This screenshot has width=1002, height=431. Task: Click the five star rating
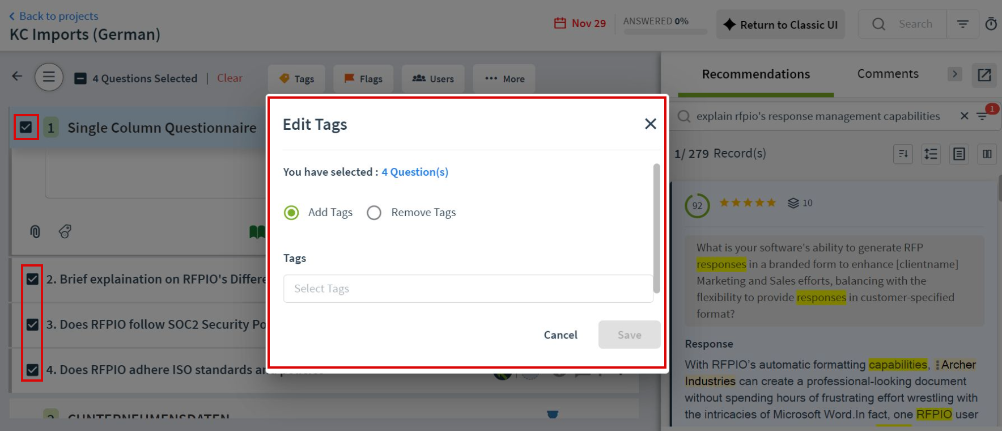point(748,202)
